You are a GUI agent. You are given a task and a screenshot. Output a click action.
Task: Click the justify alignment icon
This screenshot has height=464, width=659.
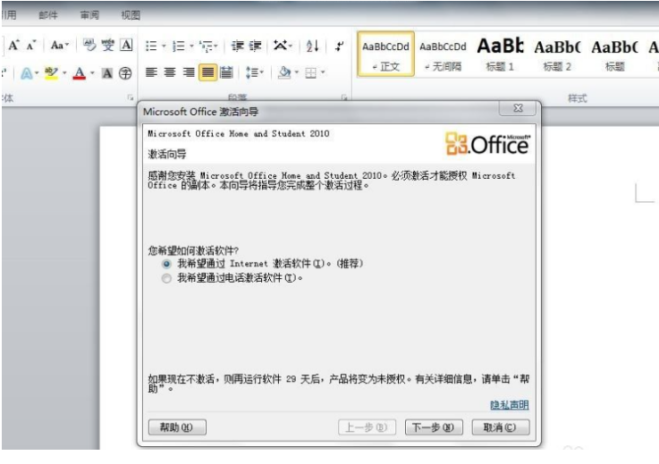pyautogui.click(x=207, y=72)
